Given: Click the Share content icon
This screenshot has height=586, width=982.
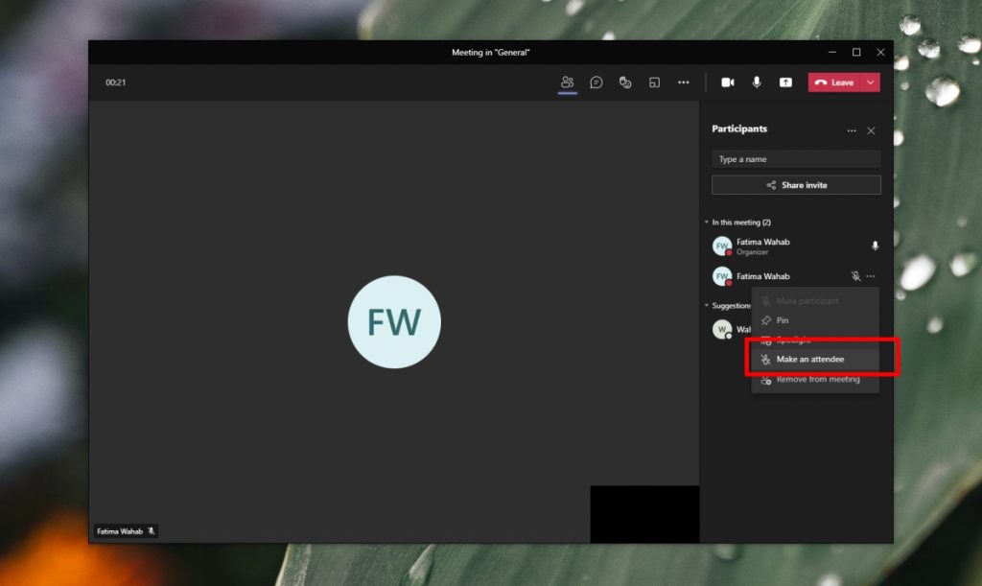Looking at the screenshot, I should click(x=784, y=82).
